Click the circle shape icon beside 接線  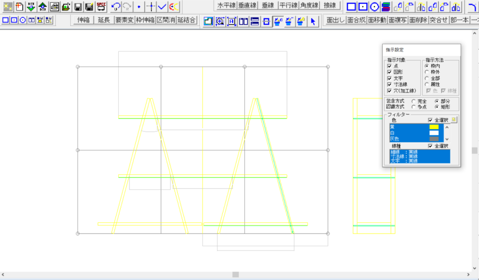[x=374, y=7]
